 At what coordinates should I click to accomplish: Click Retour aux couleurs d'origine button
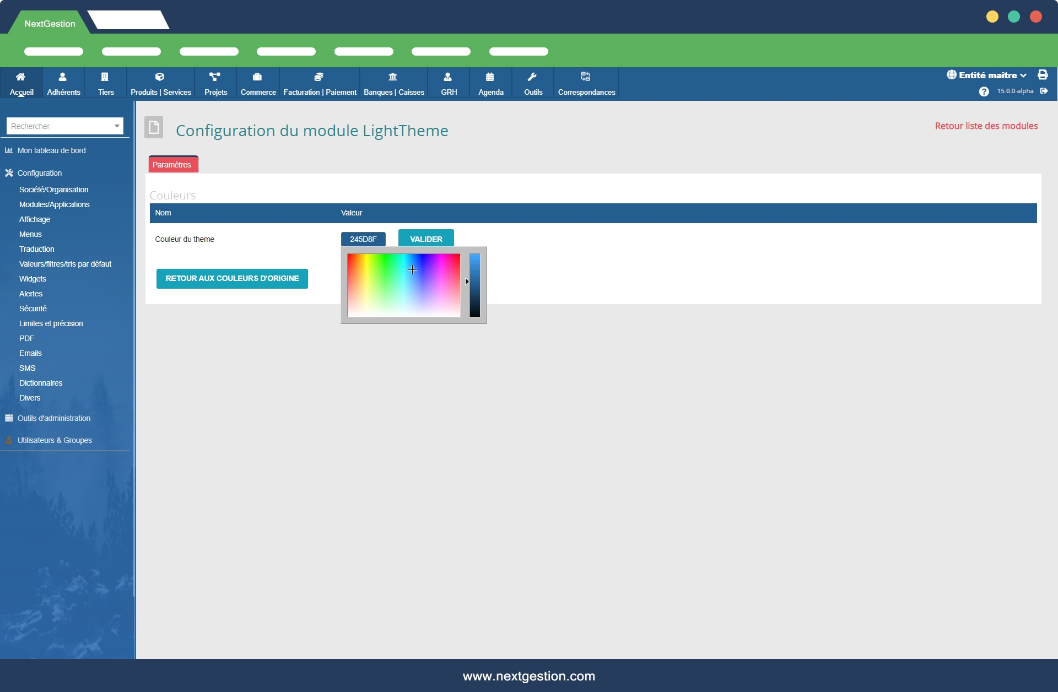click(232, 279)
